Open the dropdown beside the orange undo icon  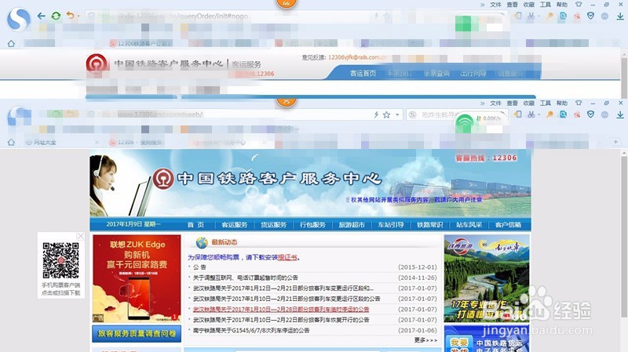(78, 16)
